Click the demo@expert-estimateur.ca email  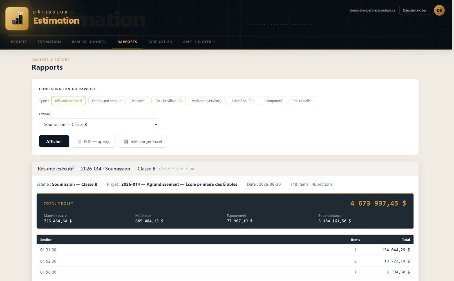(373, 10)
